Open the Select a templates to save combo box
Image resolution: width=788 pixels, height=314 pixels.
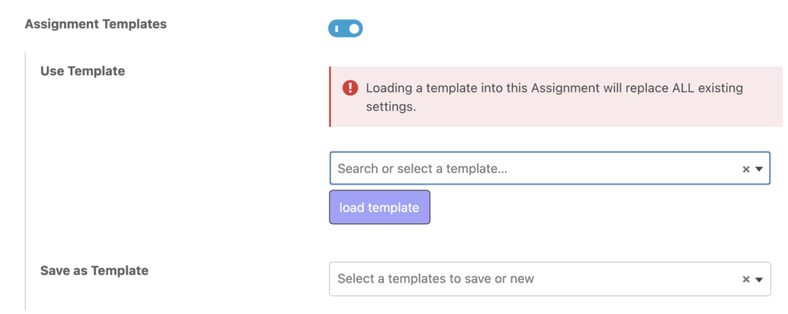point(531,279)
